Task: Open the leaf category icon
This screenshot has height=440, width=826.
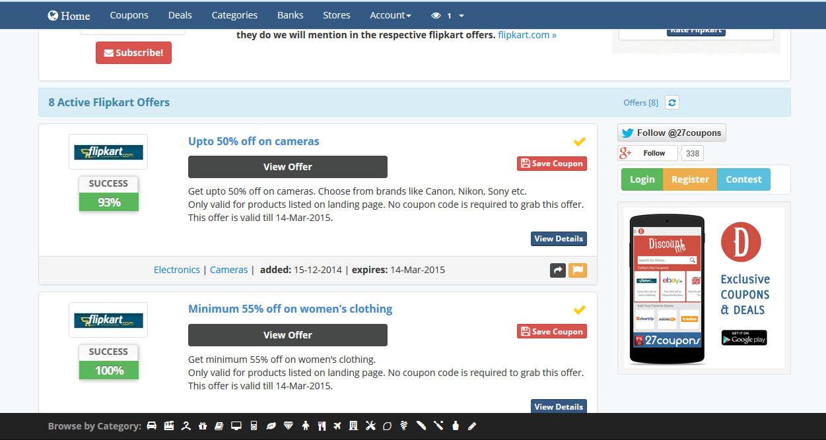Action: (x=271, y=425)
